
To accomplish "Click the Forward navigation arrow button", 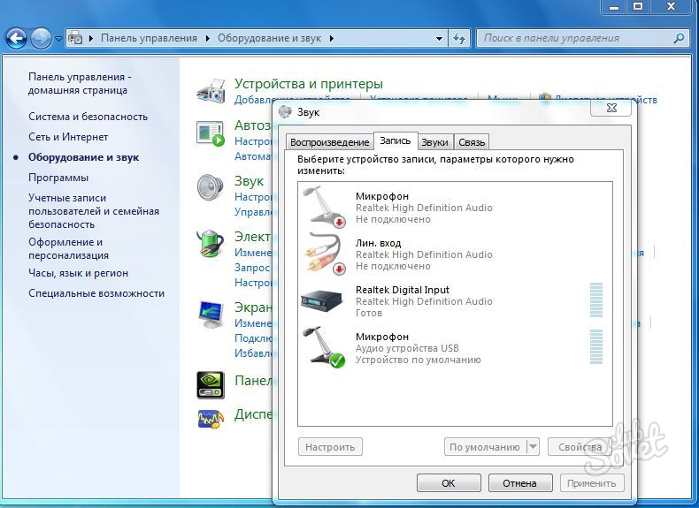I will point(41,38).
